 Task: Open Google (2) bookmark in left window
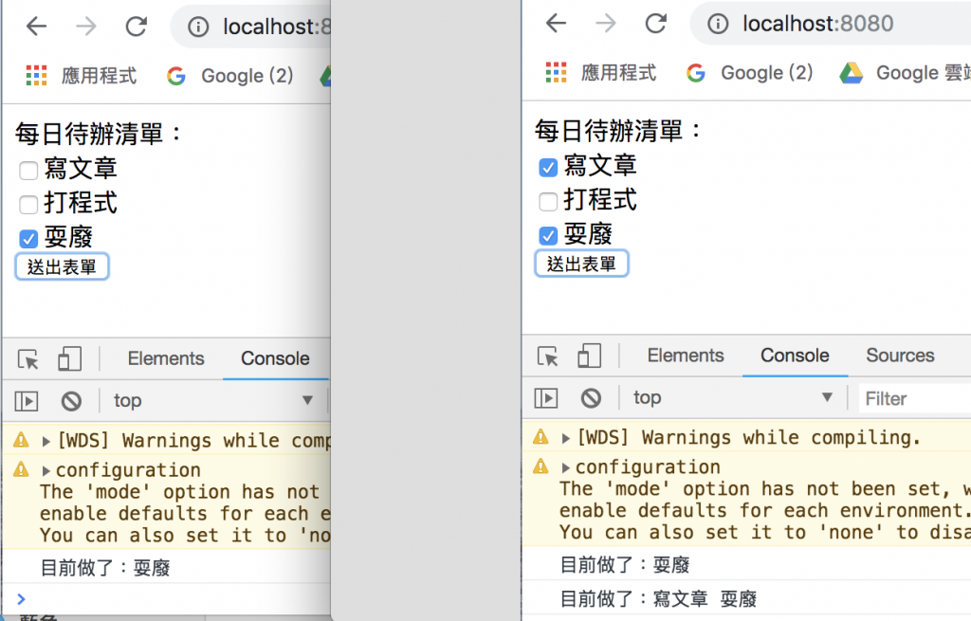229,76
